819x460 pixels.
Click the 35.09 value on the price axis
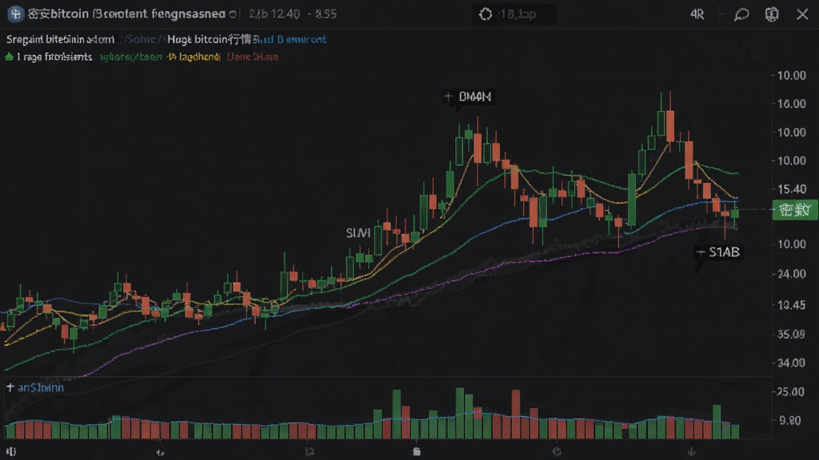(791, 335)
